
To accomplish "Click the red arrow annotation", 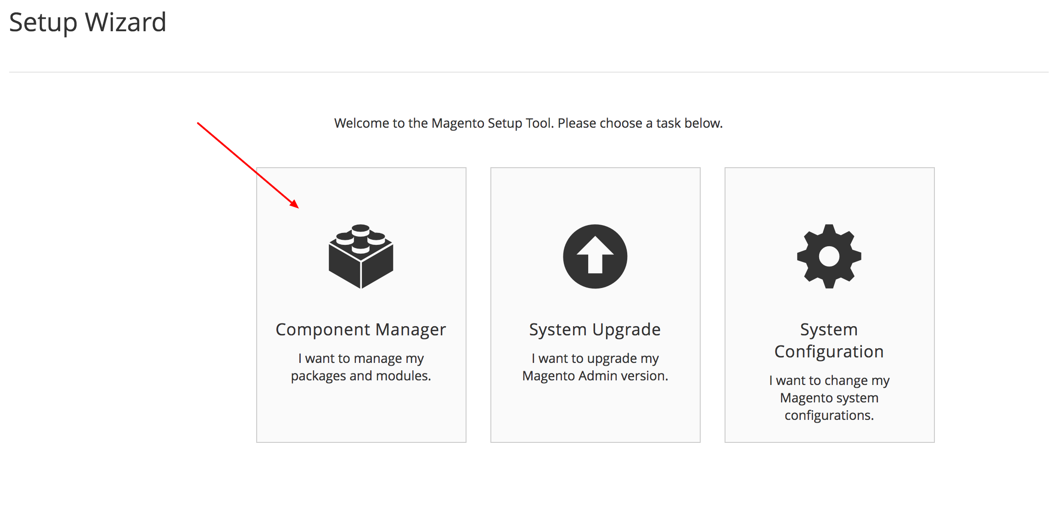I will [248, 165].
